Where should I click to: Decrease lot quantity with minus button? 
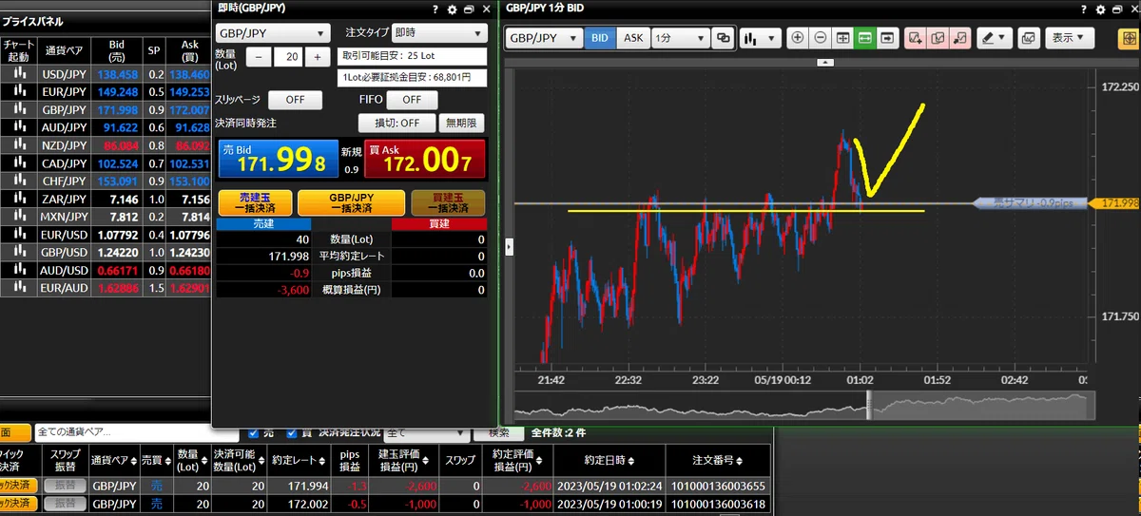(x=259, y=56)
